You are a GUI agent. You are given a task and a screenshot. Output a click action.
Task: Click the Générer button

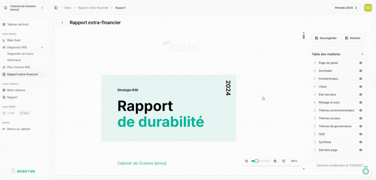point(353,38)
